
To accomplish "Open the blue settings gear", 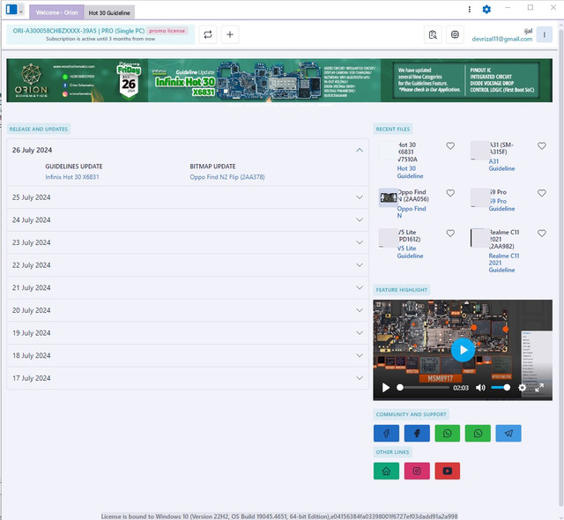I will tap(486, 10).
